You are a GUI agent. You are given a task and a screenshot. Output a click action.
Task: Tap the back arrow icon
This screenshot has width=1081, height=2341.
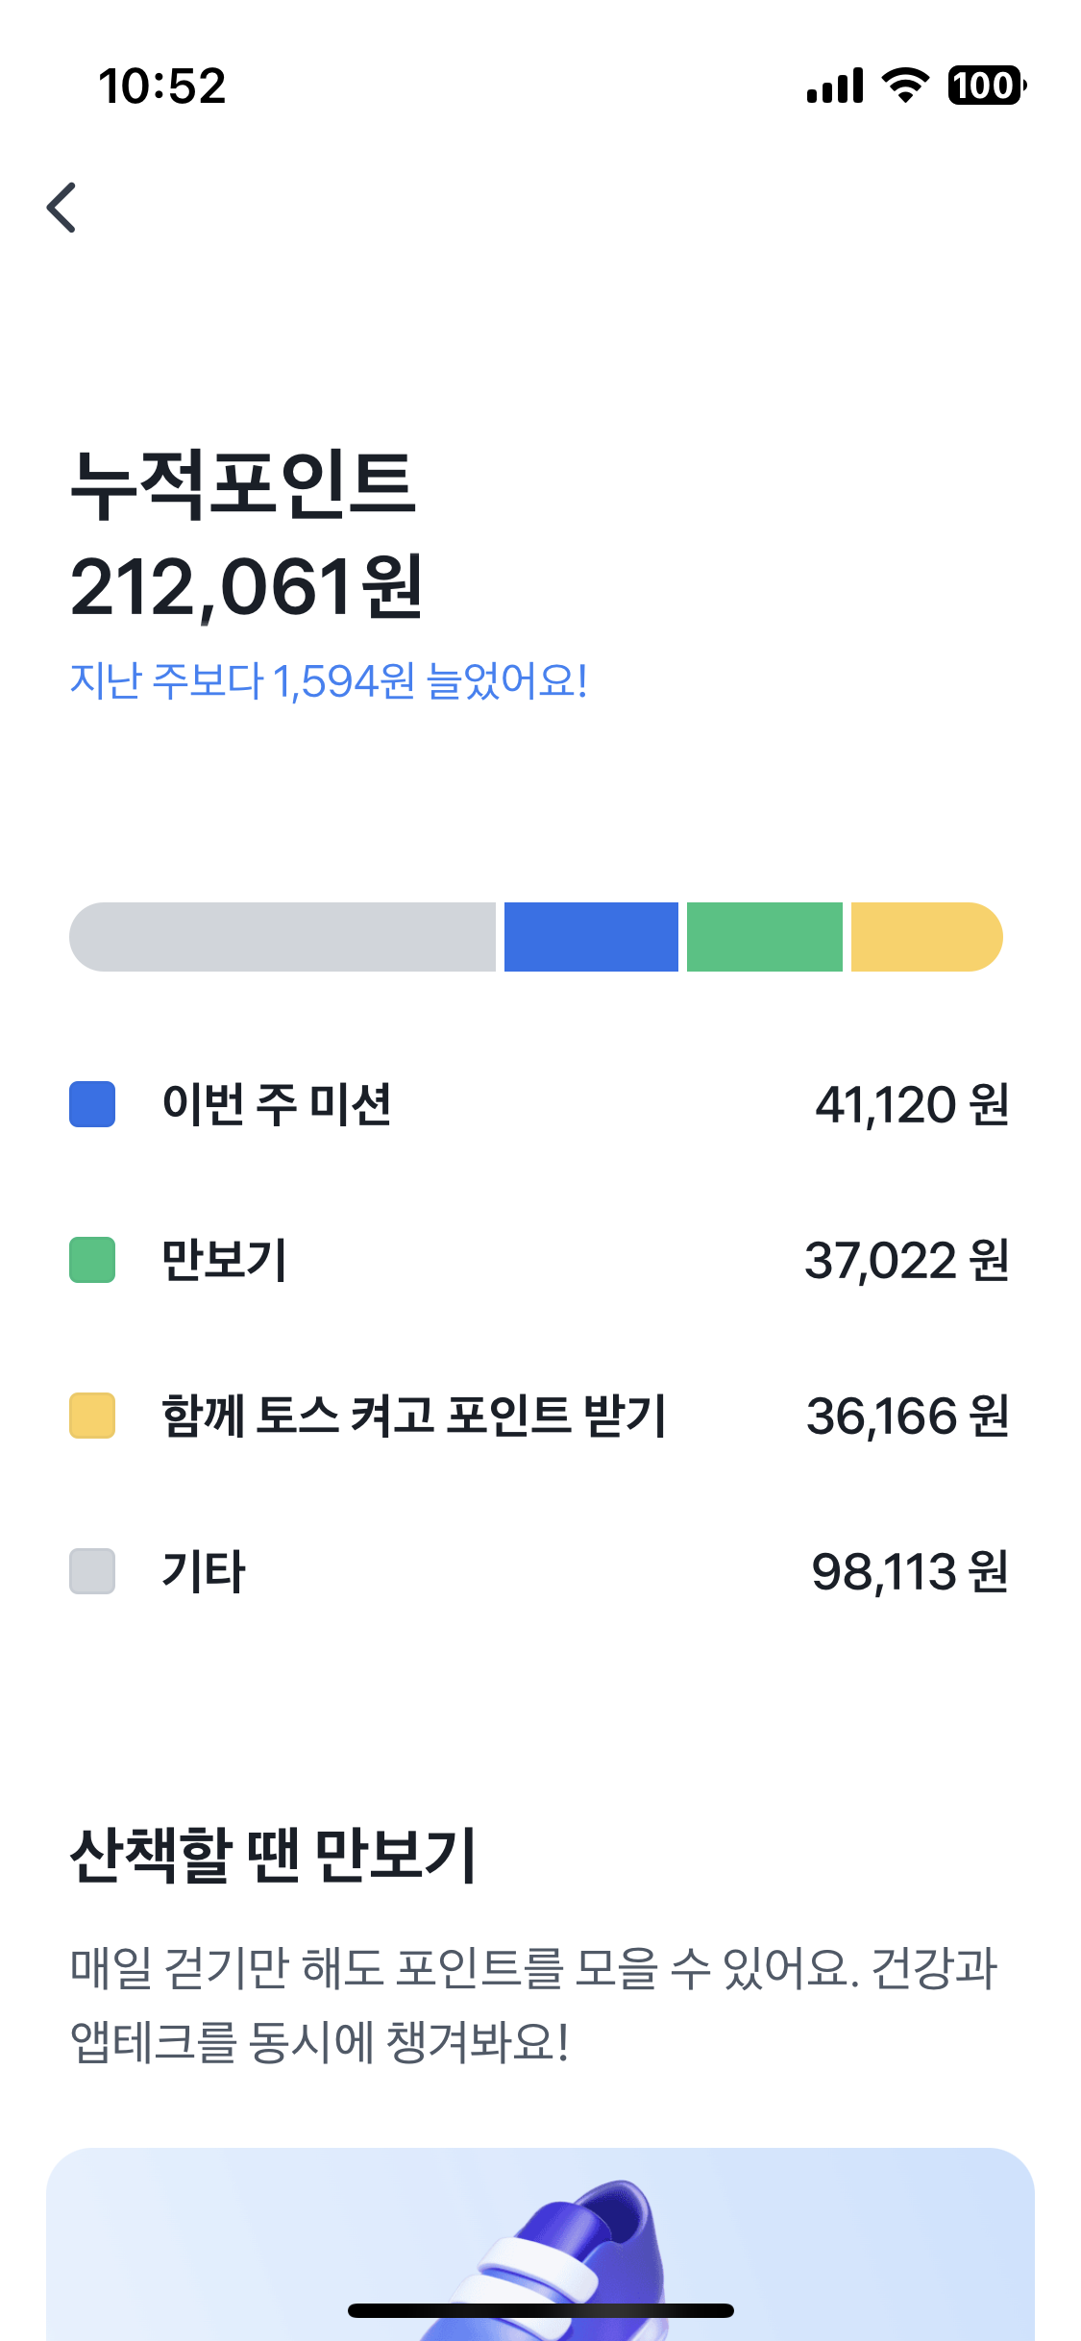61,208
